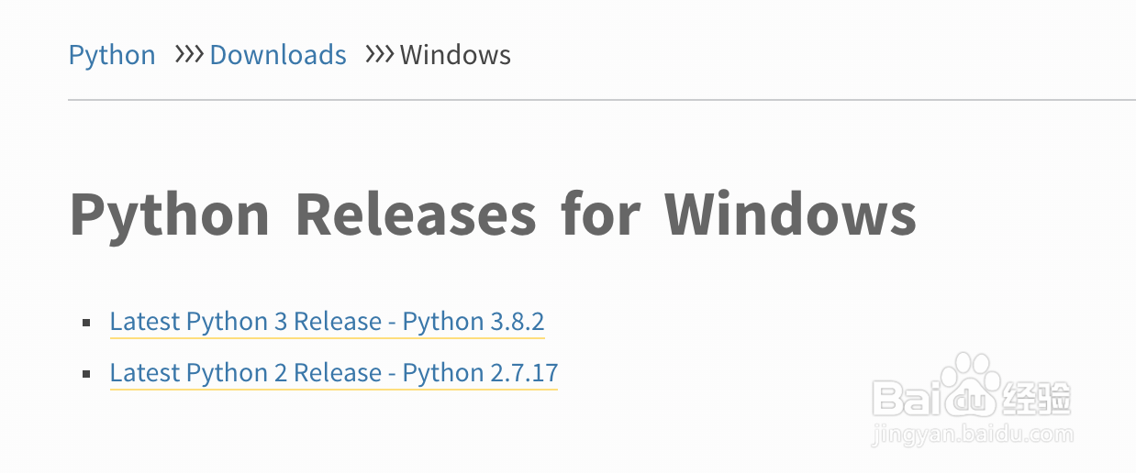Click the jingyan.baidu.com watermark text
Image resolution: width=1136 pixels, height=473 pixels.
tap(973, 432)
